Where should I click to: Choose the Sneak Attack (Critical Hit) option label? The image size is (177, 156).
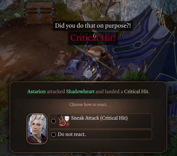pyautogui.click(x=99, y=118)
